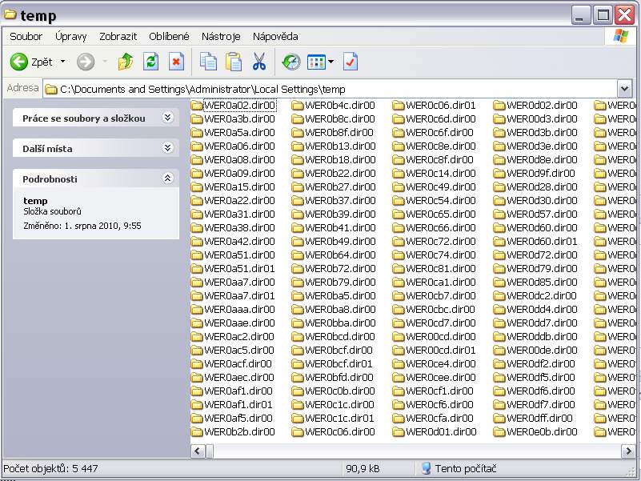Open the Soubor menu
Viewport: 641px width, 481px height.
coord(26,36)
